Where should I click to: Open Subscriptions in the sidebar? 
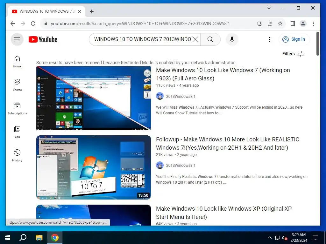pos(17,109)
